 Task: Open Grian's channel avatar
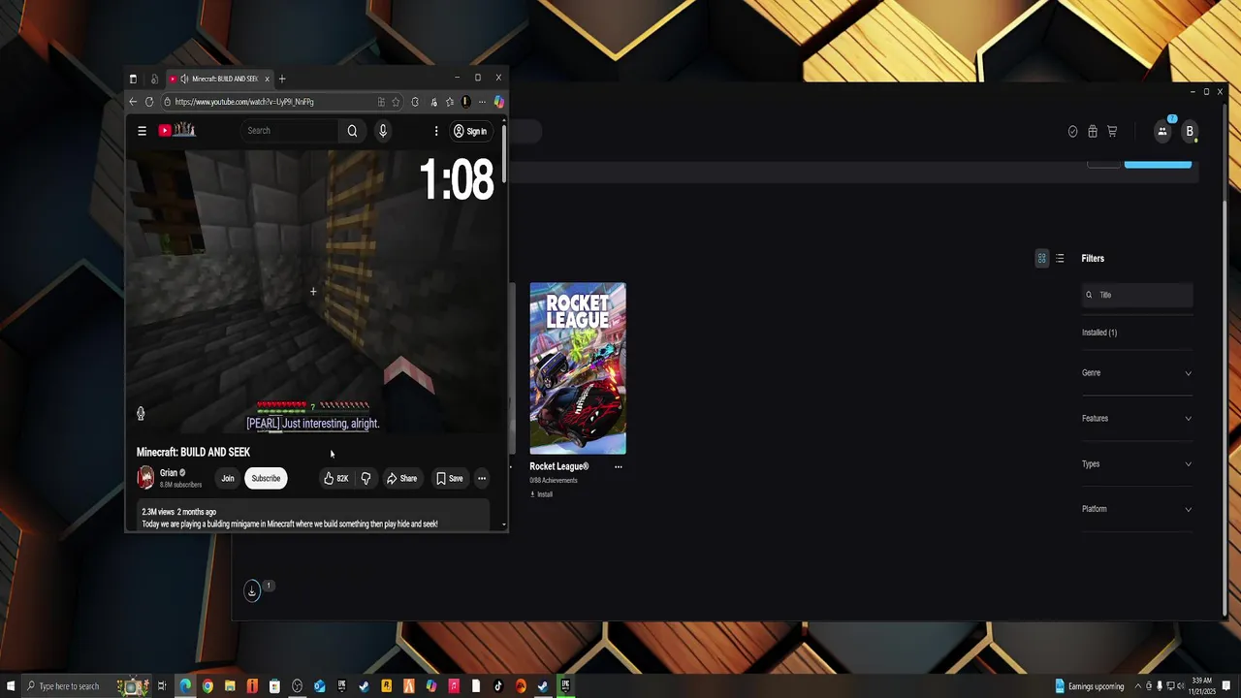(145, 477)
